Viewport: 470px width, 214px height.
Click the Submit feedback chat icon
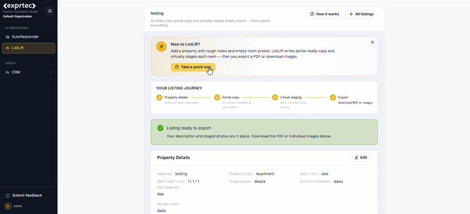click(8, 195)
